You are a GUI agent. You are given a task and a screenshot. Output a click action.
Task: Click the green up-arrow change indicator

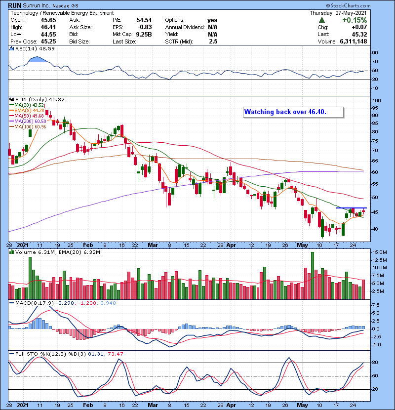click(322, 20)
